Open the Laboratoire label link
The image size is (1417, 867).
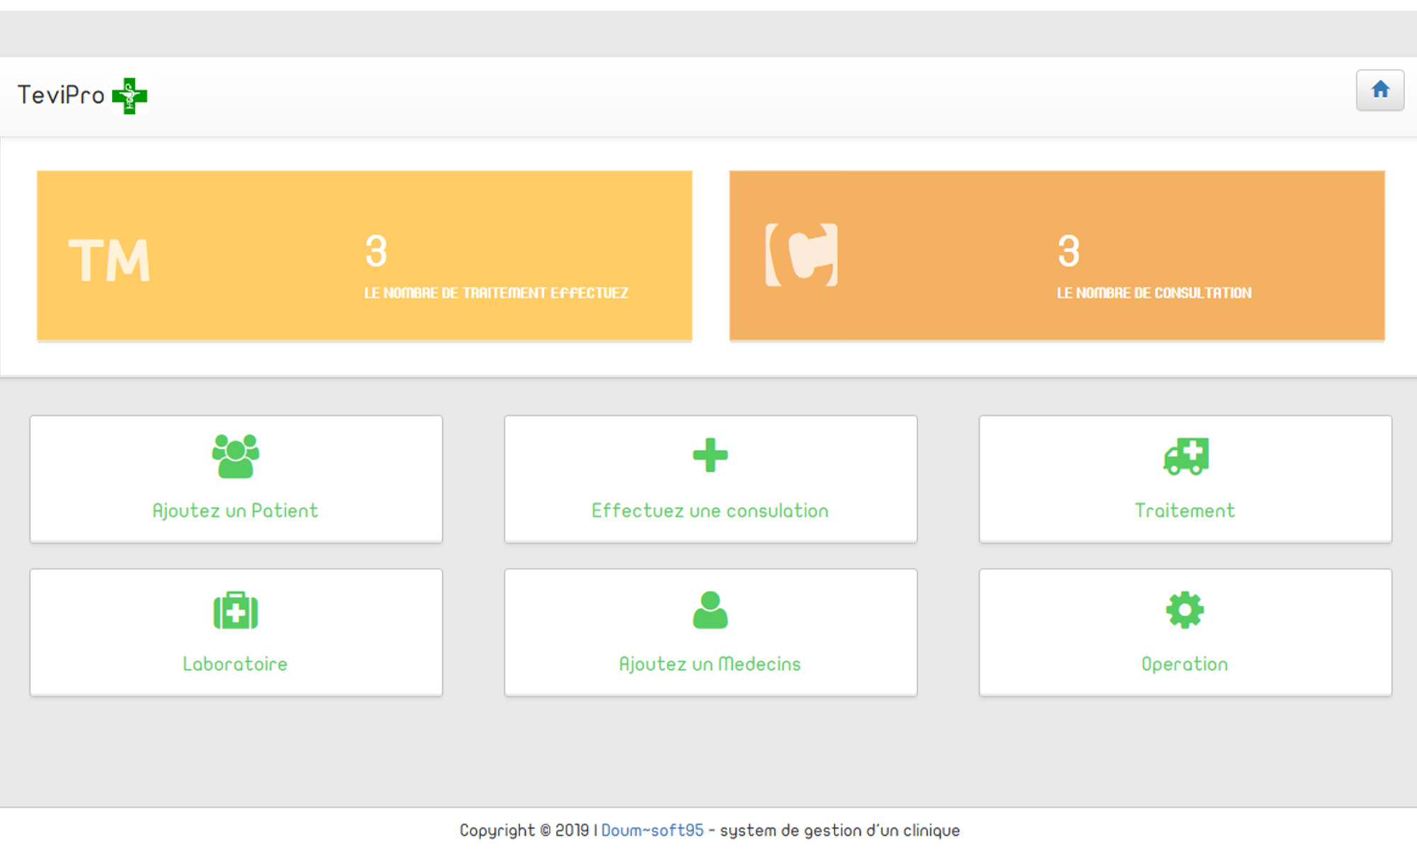235,664
